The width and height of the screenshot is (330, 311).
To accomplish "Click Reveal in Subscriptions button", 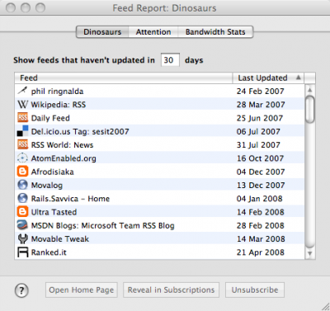I will (x=171, y=290).
